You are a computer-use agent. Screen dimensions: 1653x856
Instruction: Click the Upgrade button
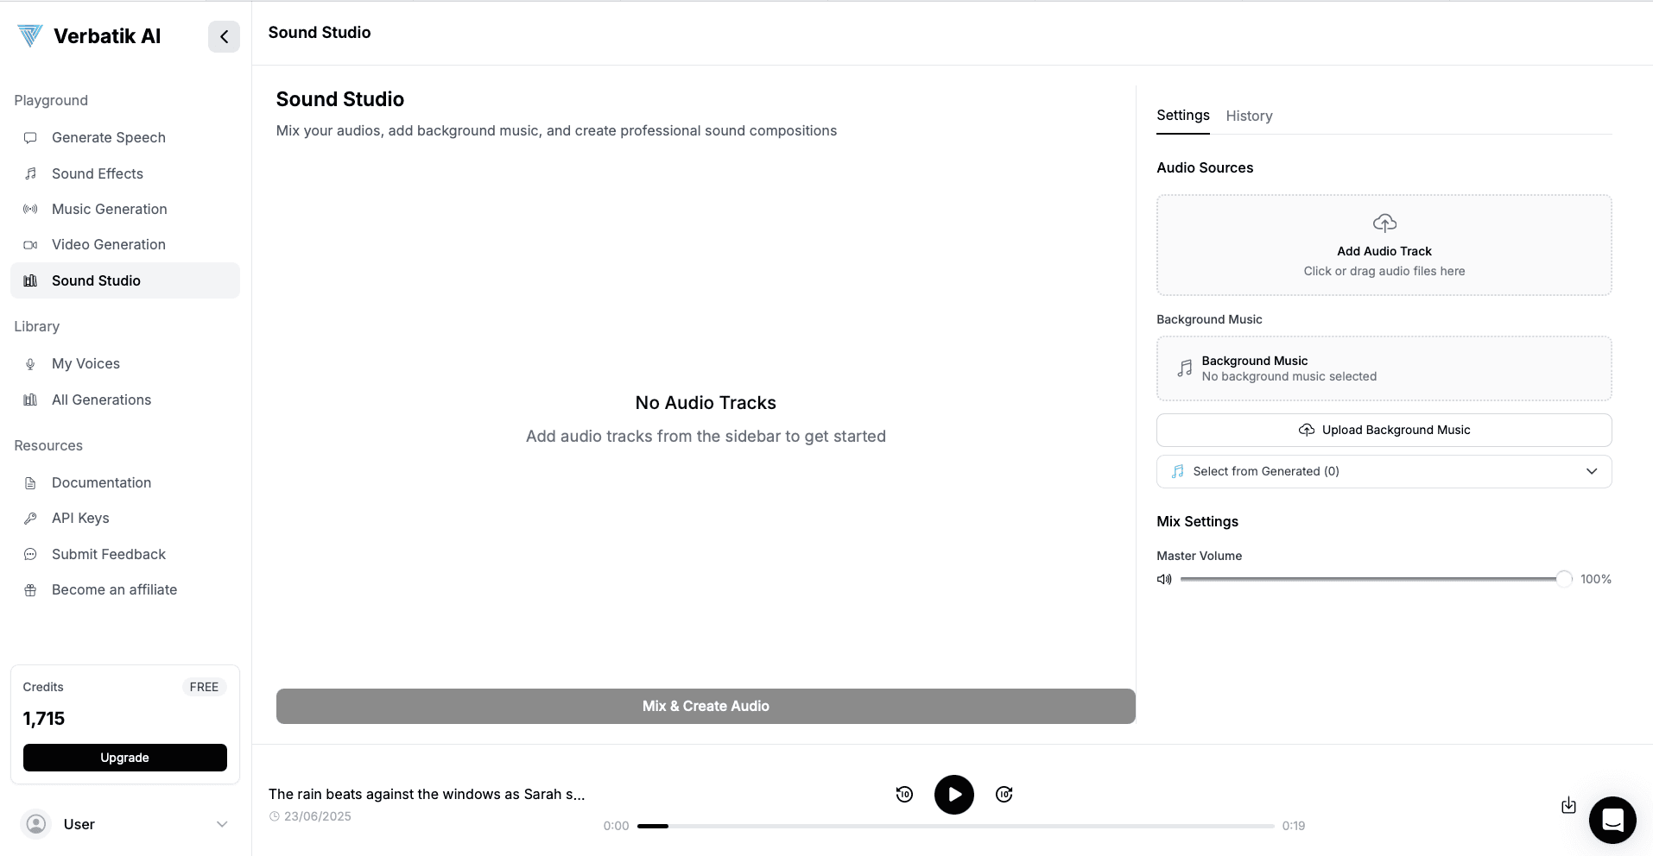pos(125,758)
